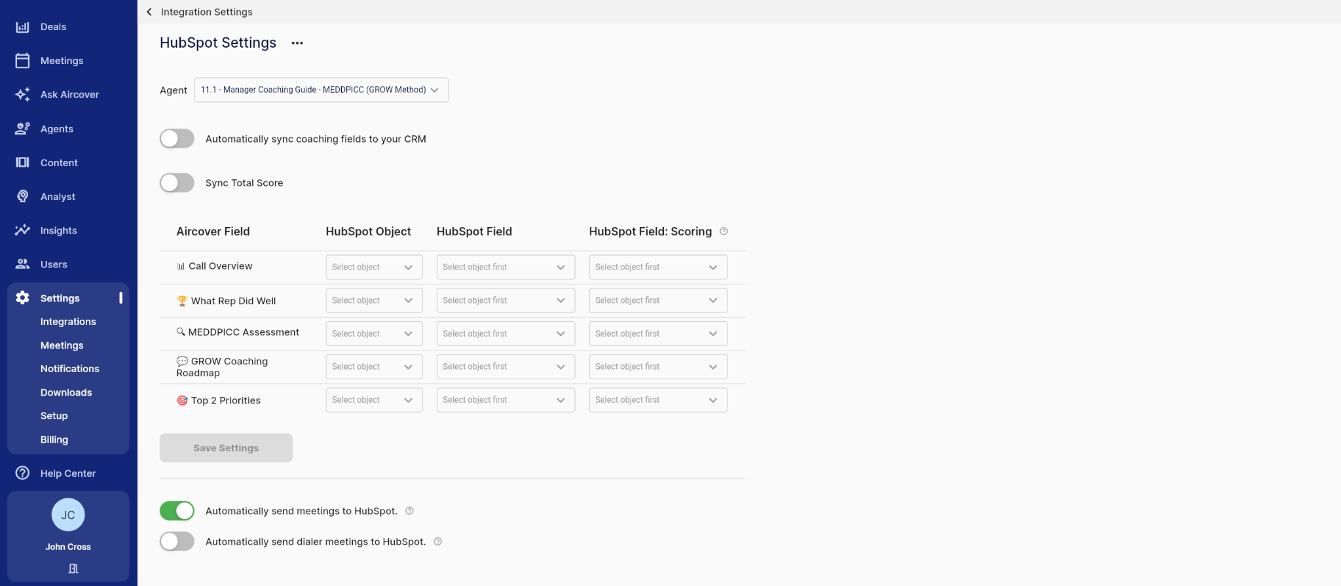This screenshot has height=586, width=1341.
Task: Open Scoring field dropdown for What Rep Did Well
Action: point(658,300)
